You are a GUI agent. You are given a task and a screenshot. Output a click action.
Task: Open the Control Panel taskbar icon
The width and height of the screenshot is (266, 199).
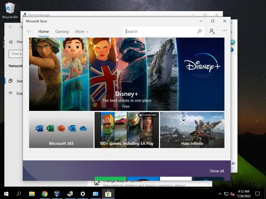pyautogui.click(x=95, y=194)
